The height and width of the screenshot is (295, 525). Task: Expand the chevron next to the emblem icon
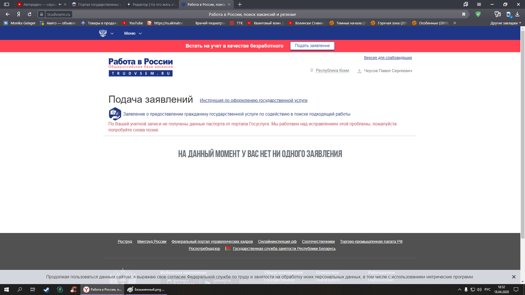[x=112, y=33]
